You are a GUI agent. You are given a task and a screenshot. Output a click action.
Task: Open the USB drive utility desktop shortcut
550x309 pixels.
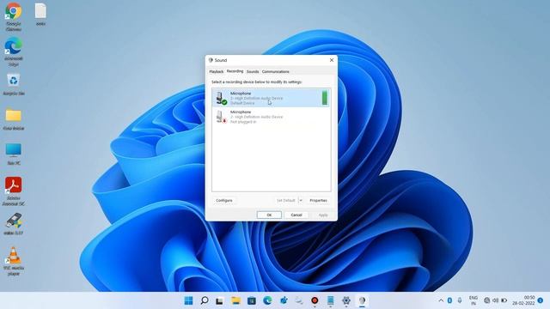coord(14,224)
